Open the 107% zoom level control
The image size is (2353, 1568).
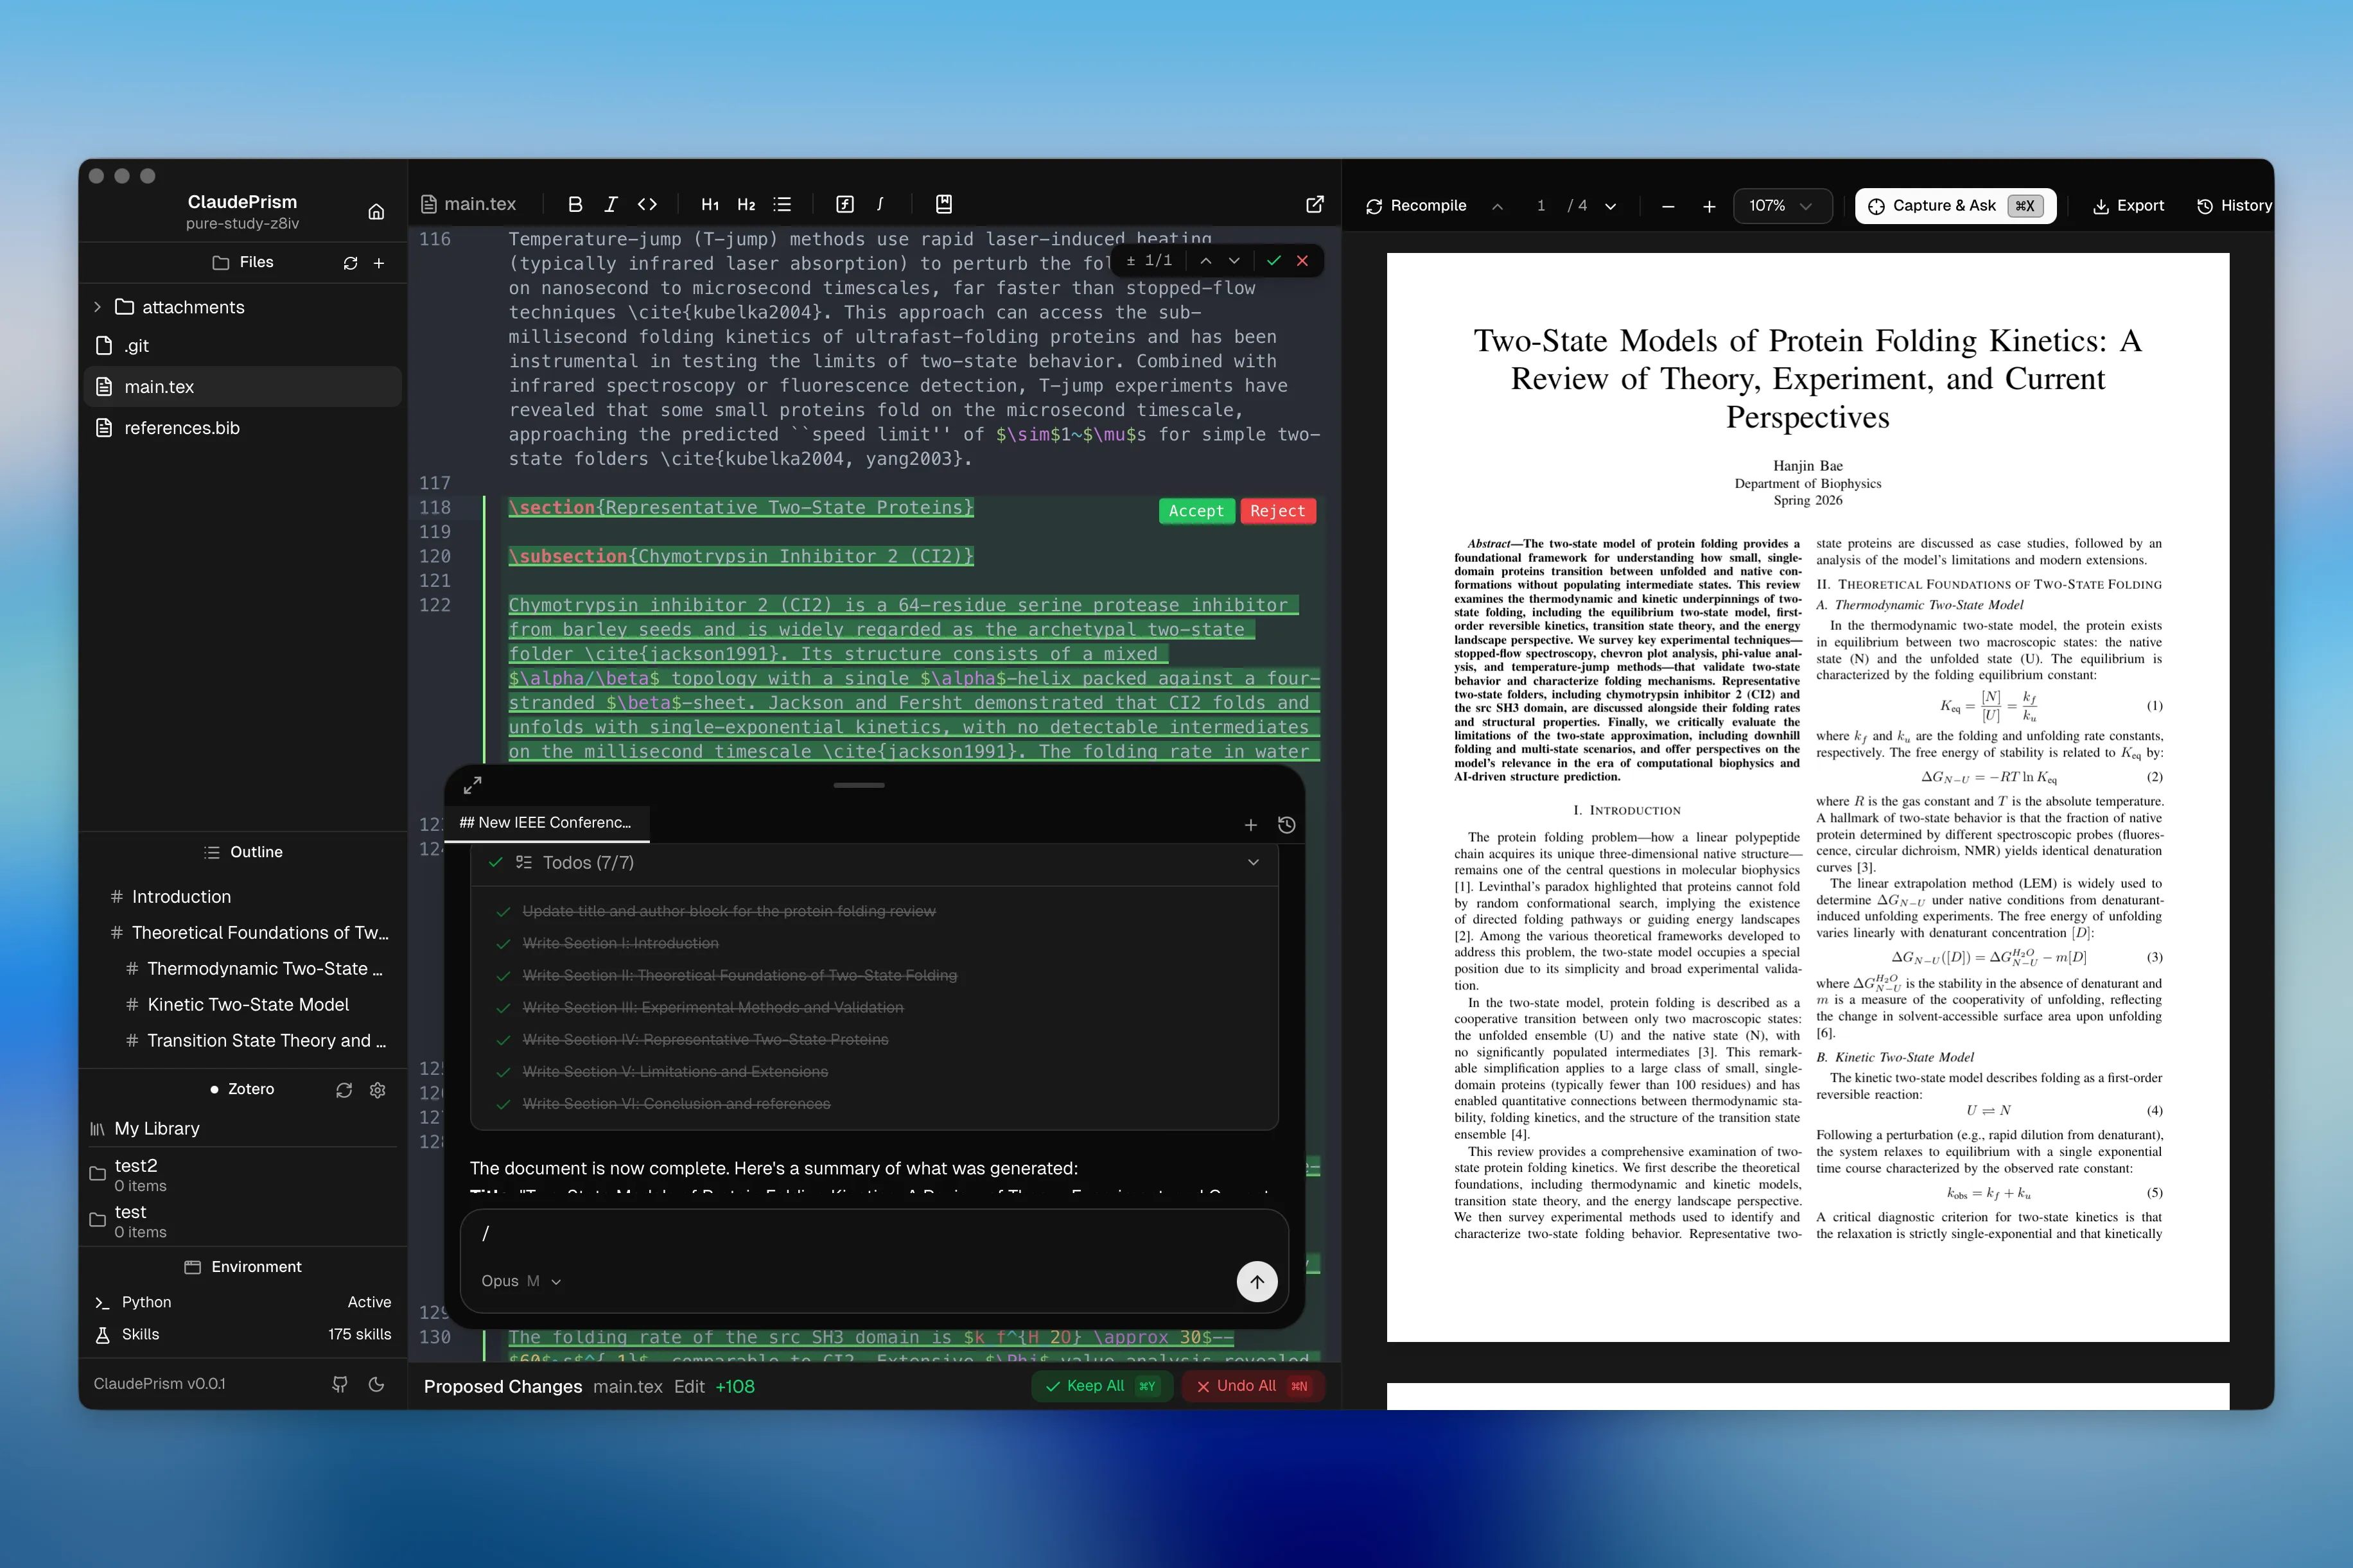pos(1783,206)
